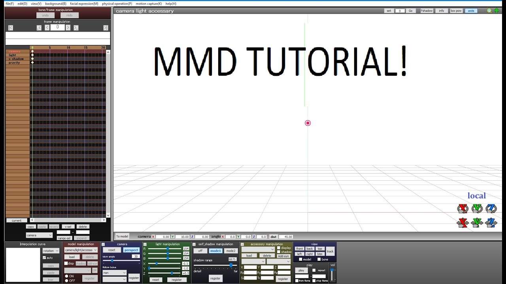Jump to first frame arrow

pyautogui.click(x=11, y=28)
